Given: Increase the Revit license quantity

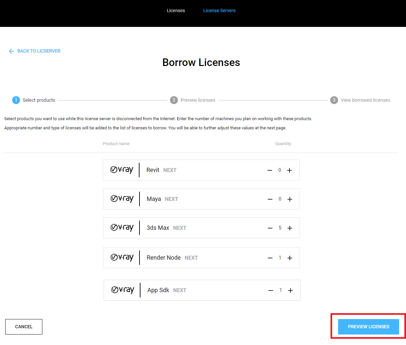Looking at the screenshot, I should (x=289, y=170).
